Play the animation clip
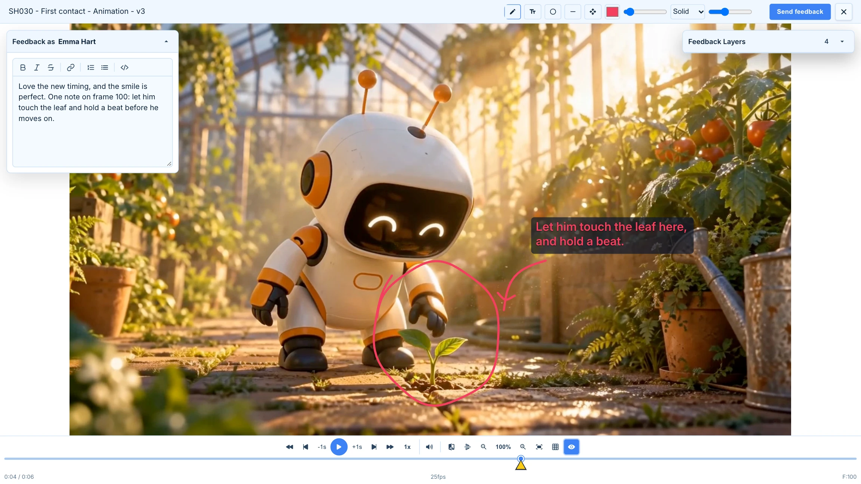This screenshot has height=484, width=861. (x=339, y=447)
